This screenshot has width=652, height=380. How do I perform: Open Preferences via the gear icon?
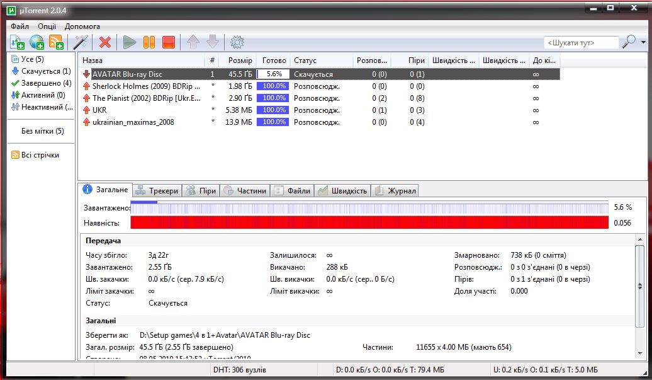point(237,42)
